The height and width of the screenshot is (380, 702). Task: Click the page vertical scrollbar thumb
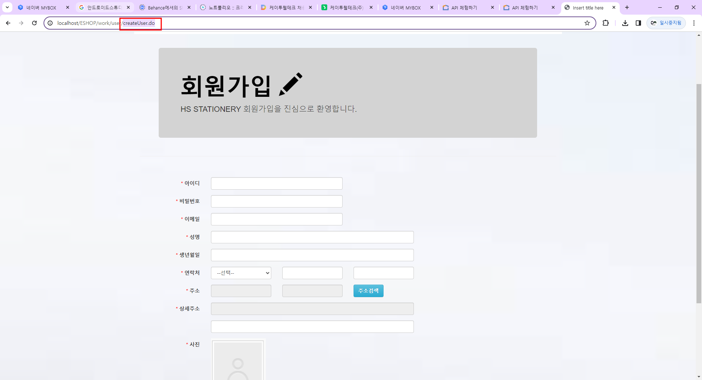pyautogui.click(x=699, y=194)
